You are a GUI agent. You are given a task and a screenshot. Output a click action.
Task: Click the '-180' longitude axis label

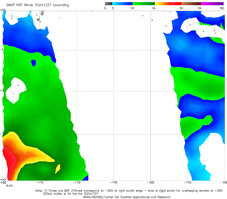pyautogui.click(x=3, y=182)
